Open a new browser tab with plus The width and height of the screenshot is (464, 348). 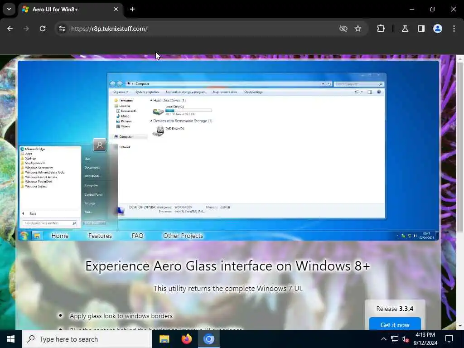[132, 9]
